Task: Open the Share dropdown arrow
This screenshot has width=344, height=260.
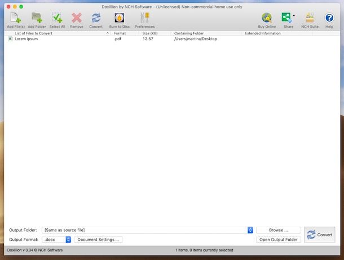Action: [294, 16]
